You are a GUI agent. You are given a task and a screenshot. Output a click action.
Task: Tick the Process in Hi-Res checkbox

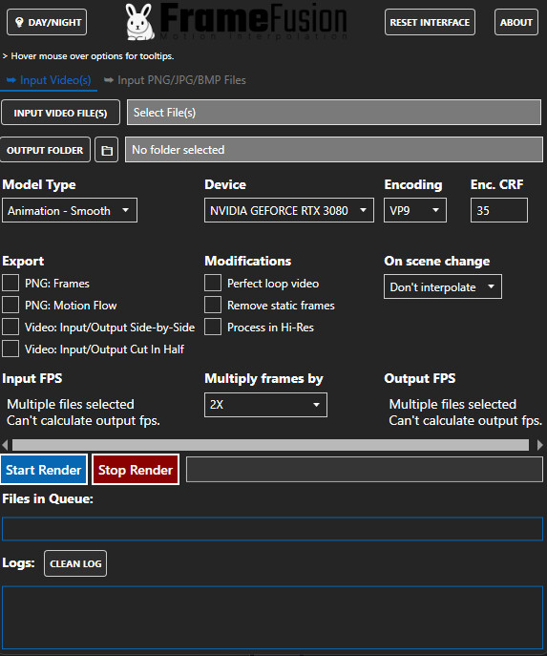point(213,328)
